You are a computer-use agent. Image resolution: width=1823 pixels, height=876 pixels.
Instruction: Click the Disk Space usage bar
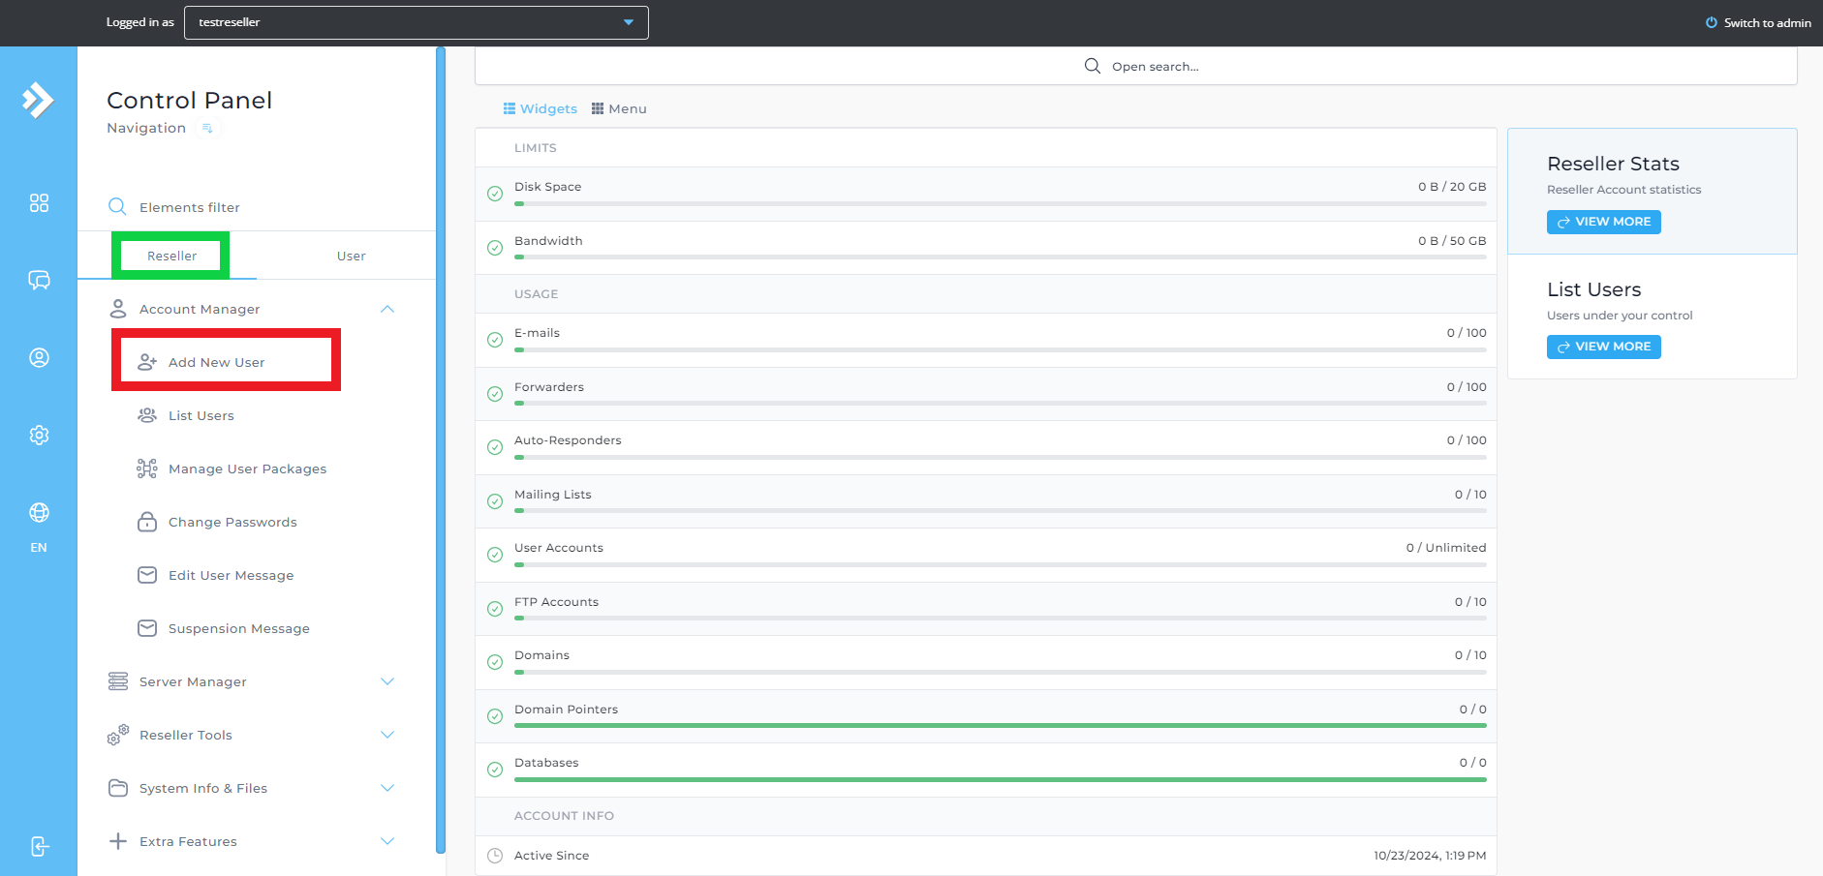(x=1000, y=204)
